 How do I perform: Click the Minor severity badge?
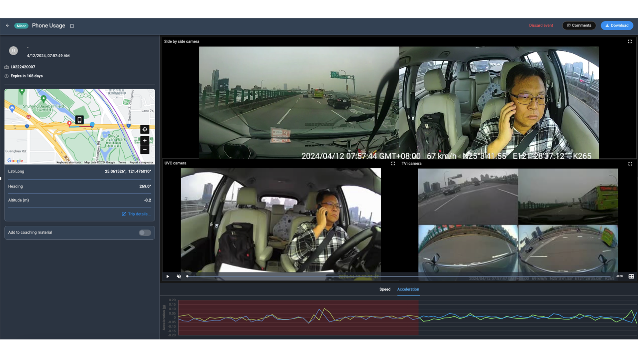21,26
